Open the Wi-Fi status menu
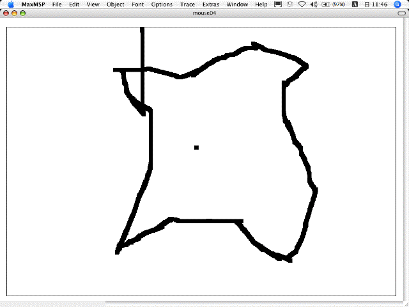Viewport: 409px width, 307px height. (302, 4)
